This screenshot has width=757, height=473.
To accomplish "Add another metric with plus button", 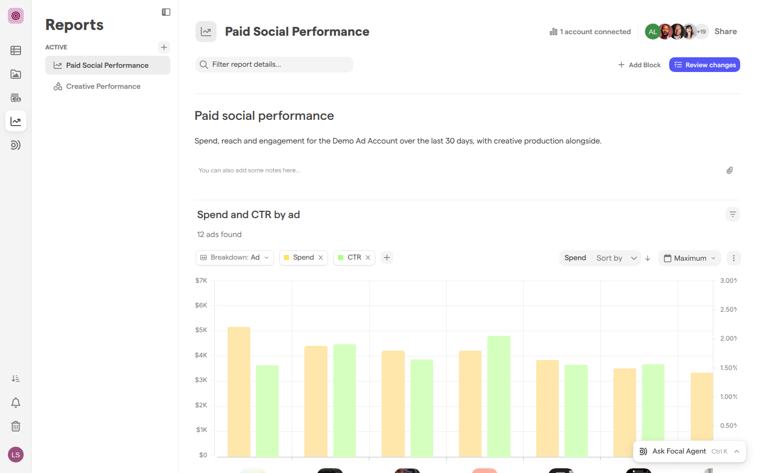I will (387, 258).
